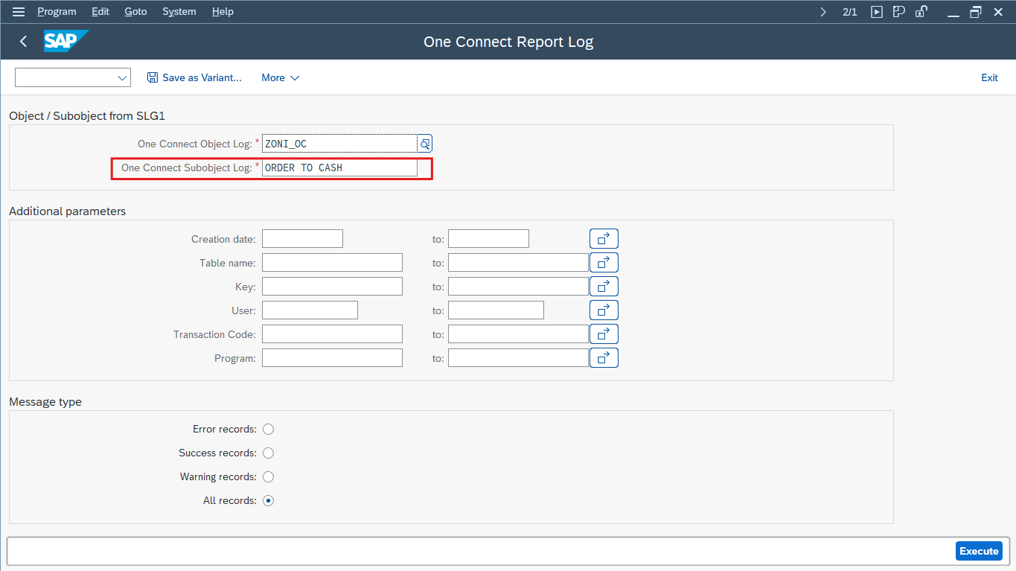Select the Warning records radio button
The height and width of the screenshot is (571, 1016).
[x=269, y=477]
